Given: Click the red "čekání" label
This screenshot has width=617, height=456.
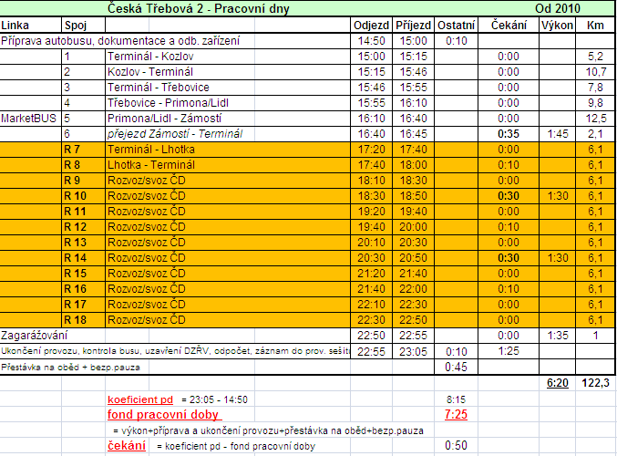Looking at the screenshot, I should (x=127, y=446).
